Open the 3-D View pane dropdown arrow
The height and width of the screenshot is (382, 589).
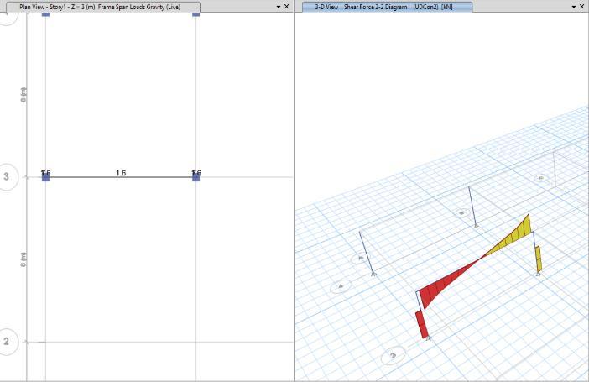click(x=574, y=7)
